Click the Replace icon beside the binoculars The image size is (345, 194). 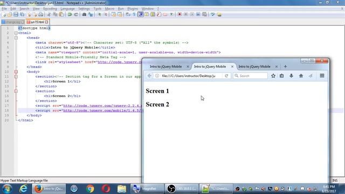coord(91,15)
